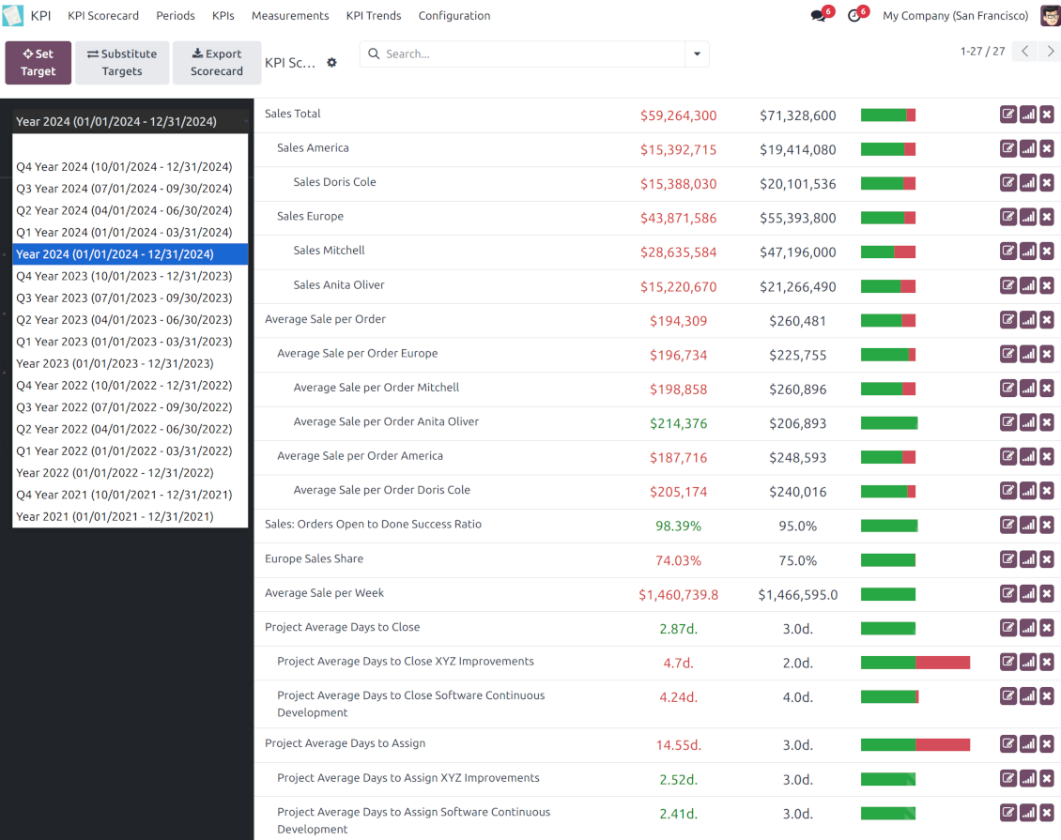Click the remove icon for Sales Europe row

[1047, 218]
